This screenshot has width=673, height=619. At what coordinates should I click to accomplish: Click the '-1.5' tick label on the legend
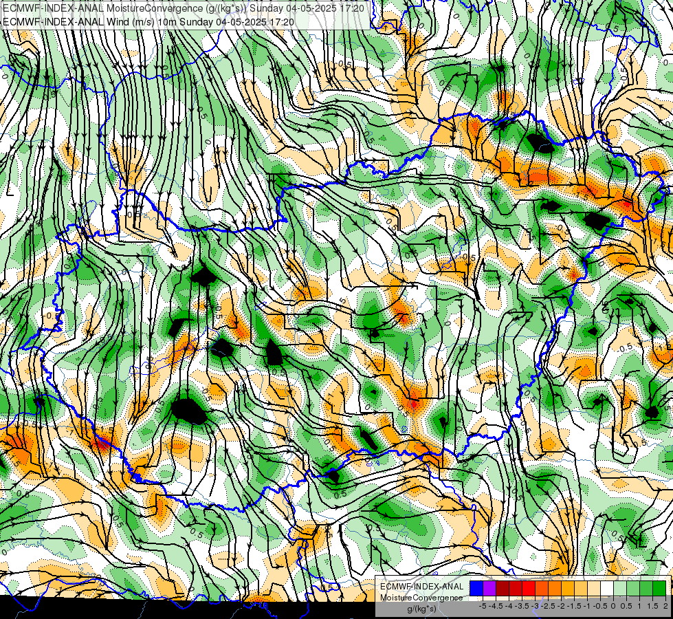(575, 606)
